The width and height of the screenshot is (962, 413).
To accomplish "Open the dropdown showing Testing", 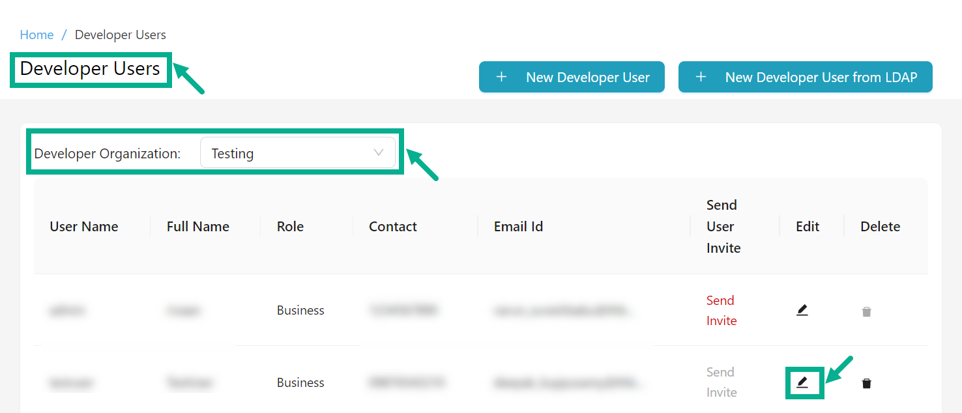I will pyautogui.click(x=297, y=153).
